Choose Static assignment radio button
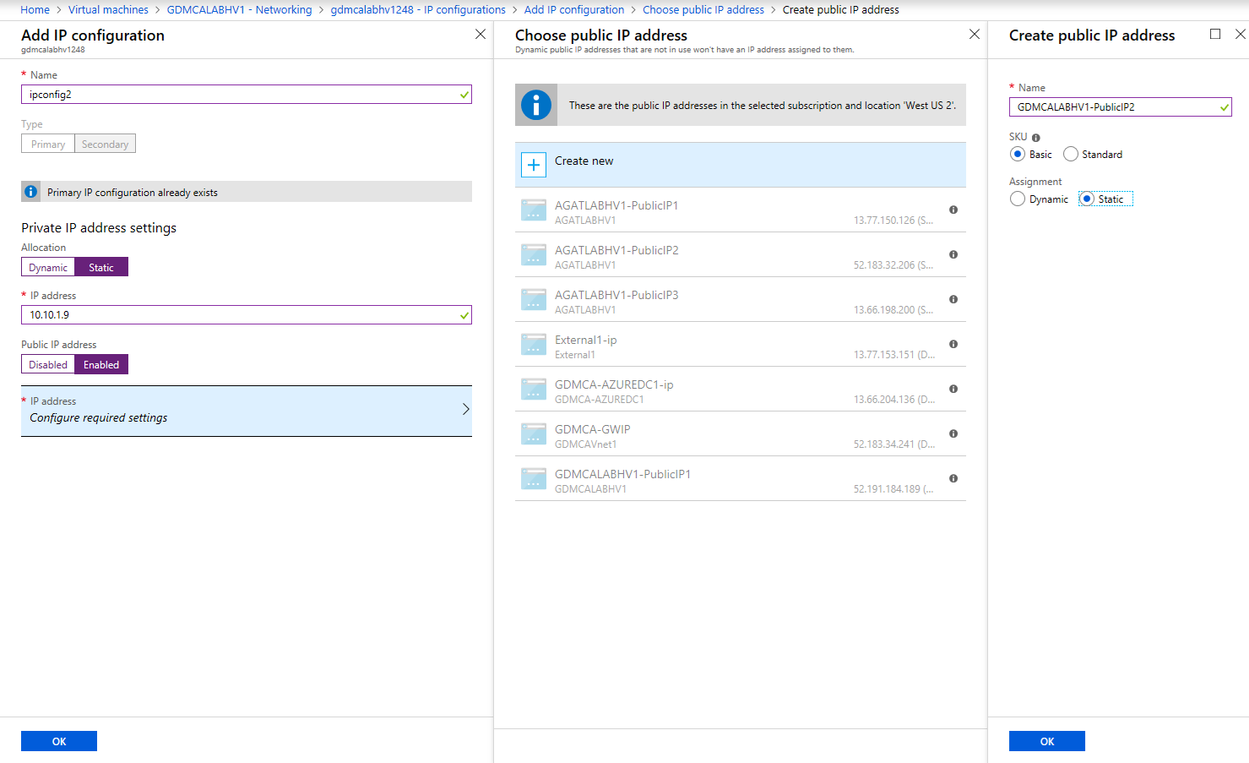The image size is (1249, 763). pos(1087,199)
